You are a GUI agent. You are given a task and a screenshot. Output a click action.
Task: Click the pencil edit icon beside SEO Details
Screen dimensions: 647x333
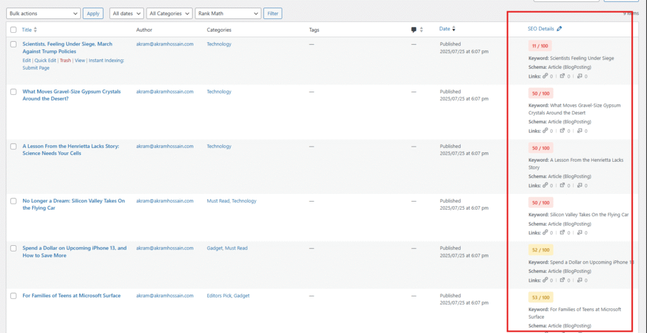point(559,29)
